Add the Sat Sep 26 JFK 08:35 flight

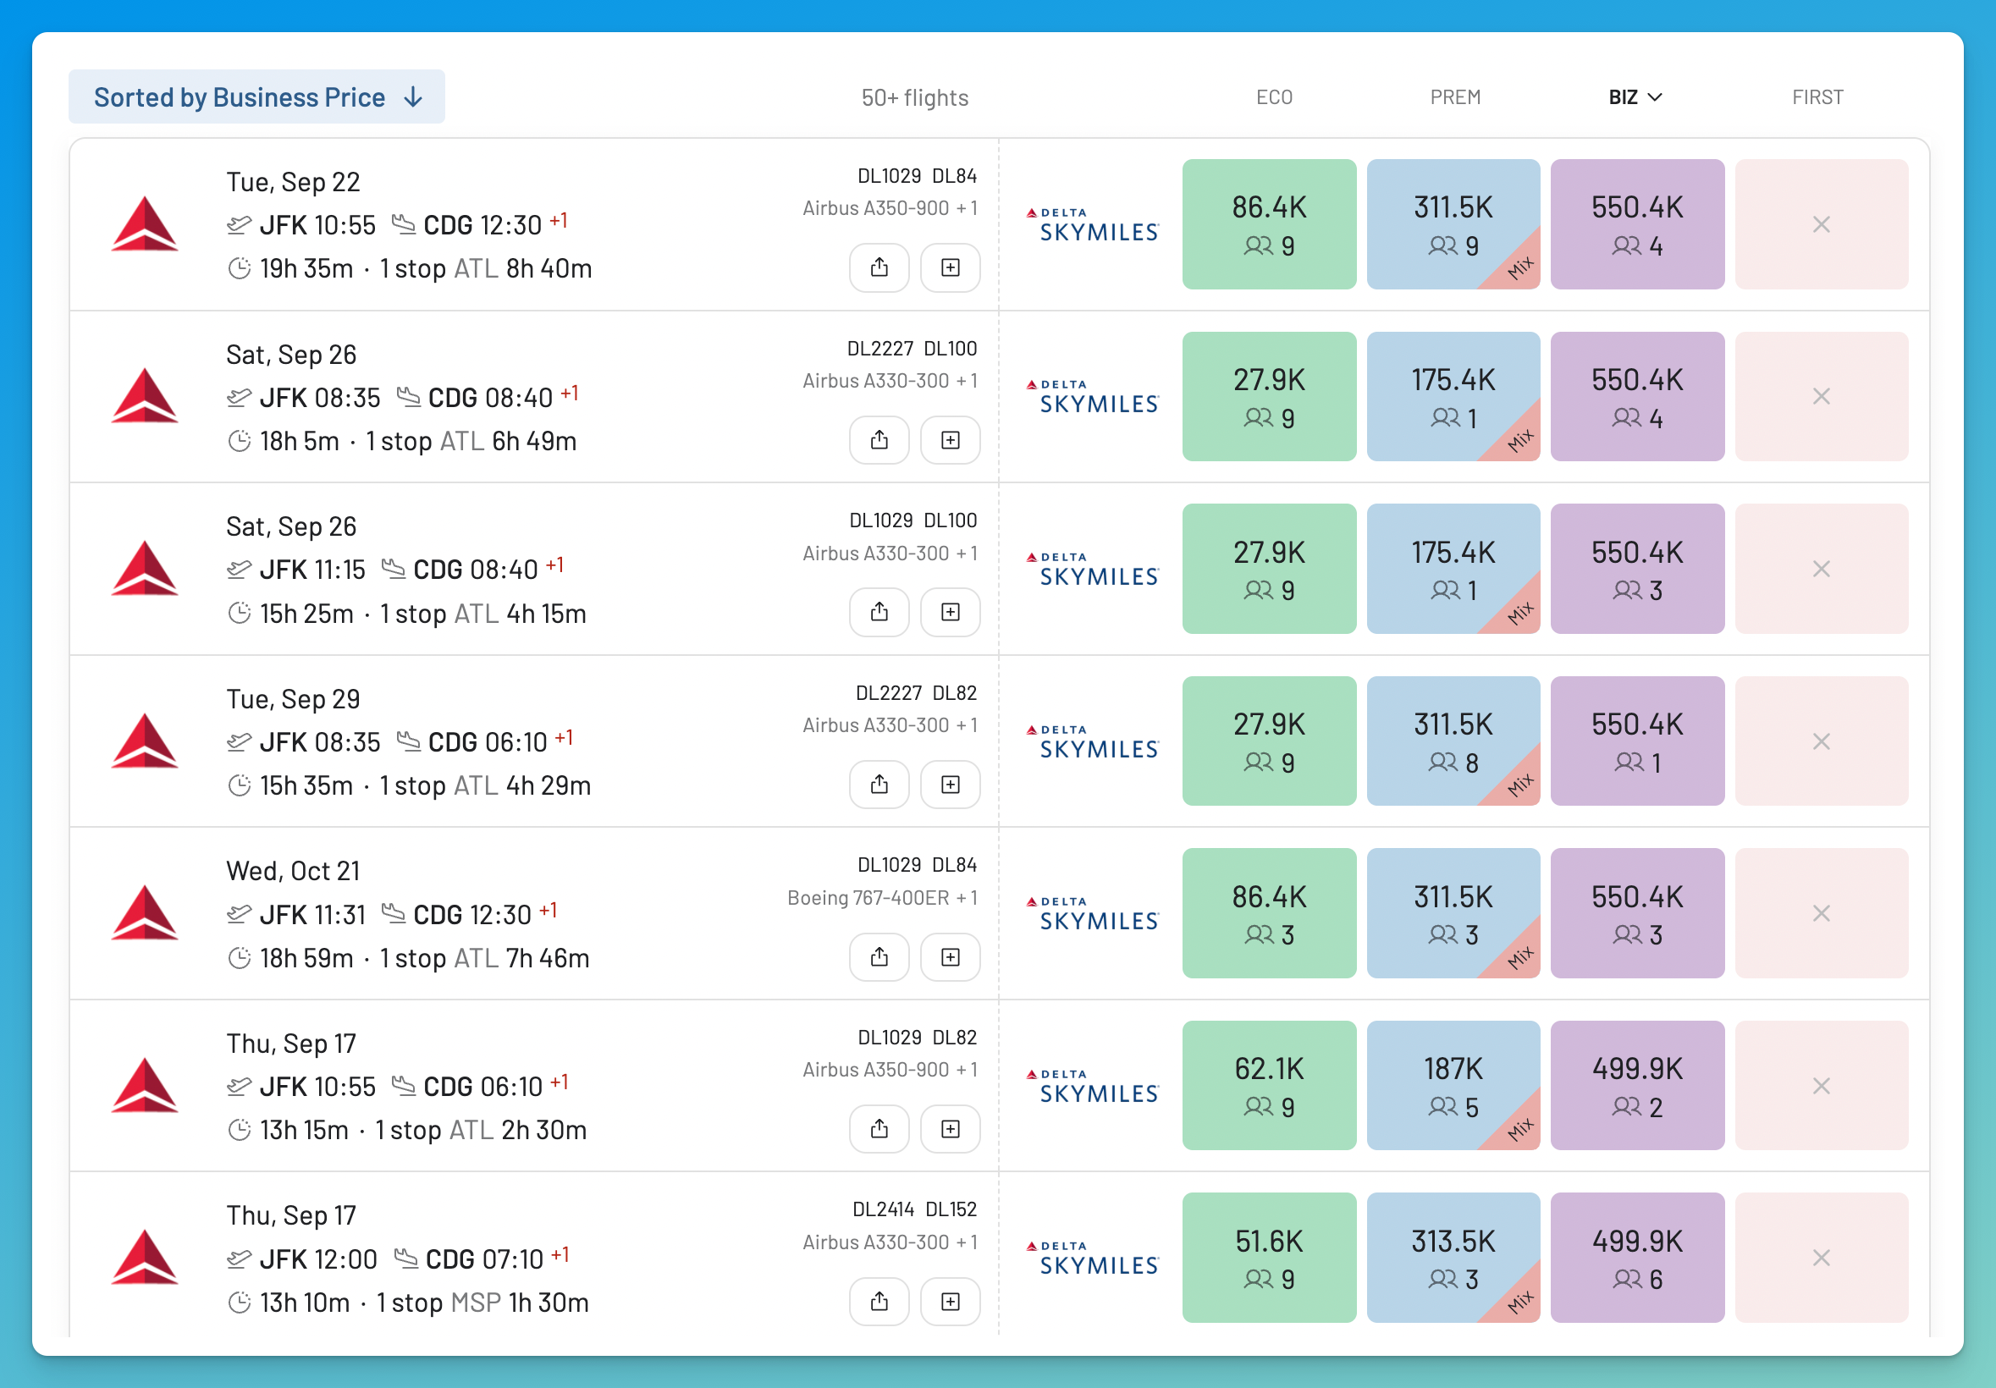point(951,440)
